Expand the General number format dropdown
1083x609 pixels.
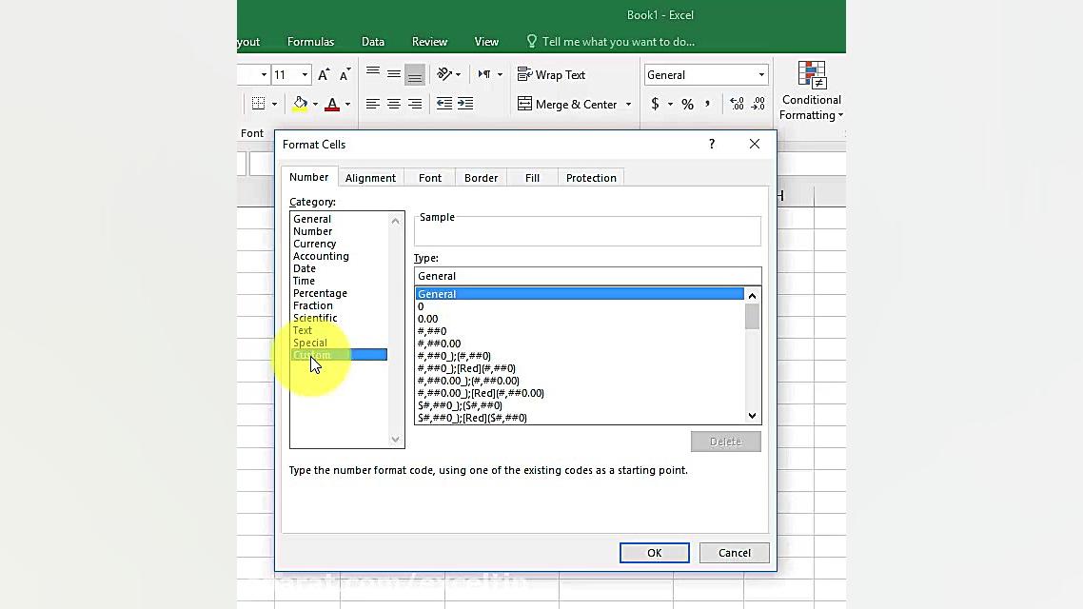pos(762,74)
